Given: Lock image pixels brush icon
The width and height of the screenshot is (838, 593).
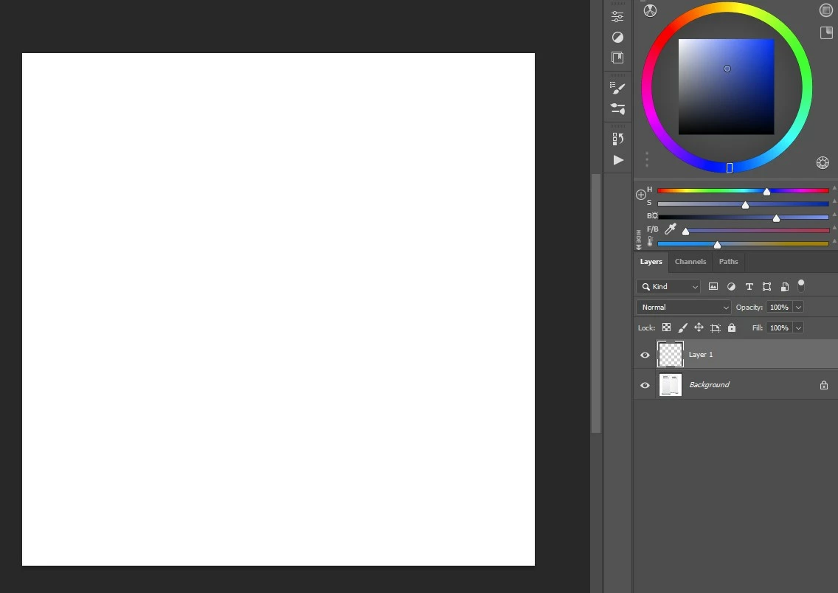Looking at the screenshot, I should click(682, 327).
